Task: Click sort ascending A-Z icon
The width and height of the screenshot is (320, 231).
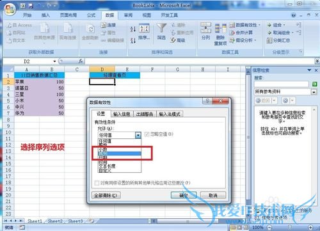Action: (133, 29)
